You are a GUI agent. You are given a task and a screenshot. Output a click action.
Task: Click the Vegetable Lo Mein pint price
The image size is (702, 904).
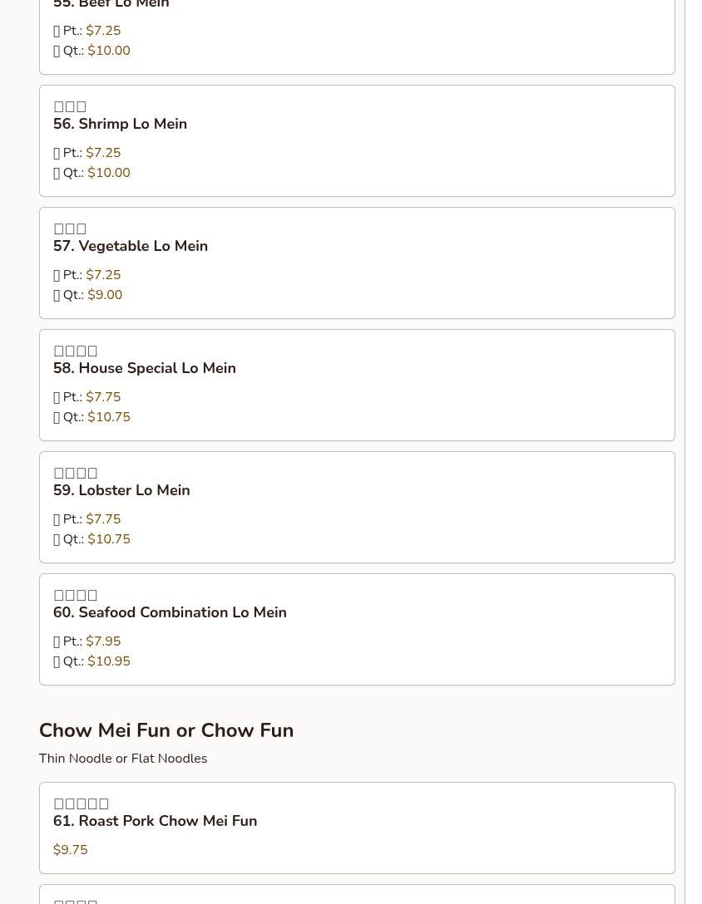[103, 275]
